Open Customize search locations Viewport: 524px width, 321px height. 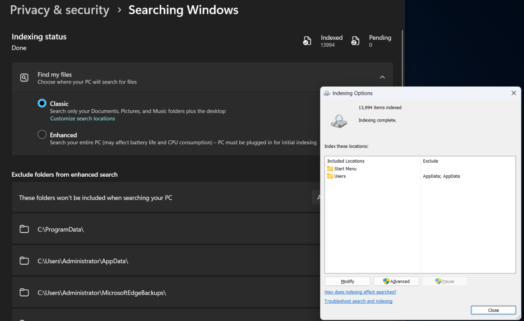(82, 118)
